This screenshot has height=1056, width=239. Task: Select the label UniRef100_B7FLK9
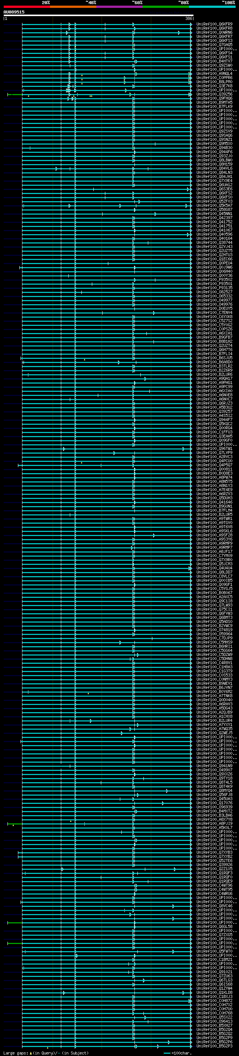pyautogui.click(x=214, y=107)
